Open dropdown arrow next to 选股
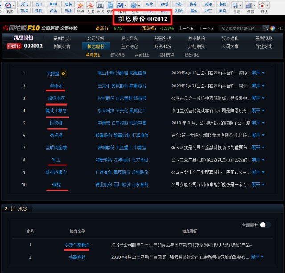 (x=14, y=5)
